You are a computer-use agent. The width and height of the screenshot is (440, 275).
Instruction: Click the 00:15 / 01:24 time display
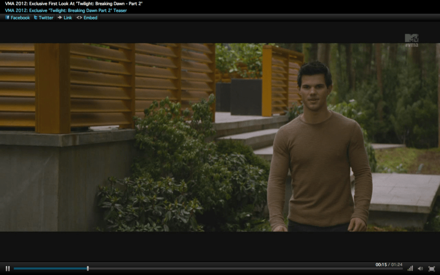pyautogui.click(x=389, y=264)
